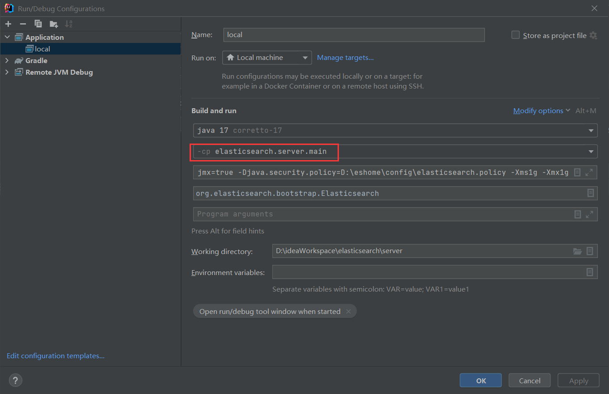Enable Store as project file

[516, 35]
